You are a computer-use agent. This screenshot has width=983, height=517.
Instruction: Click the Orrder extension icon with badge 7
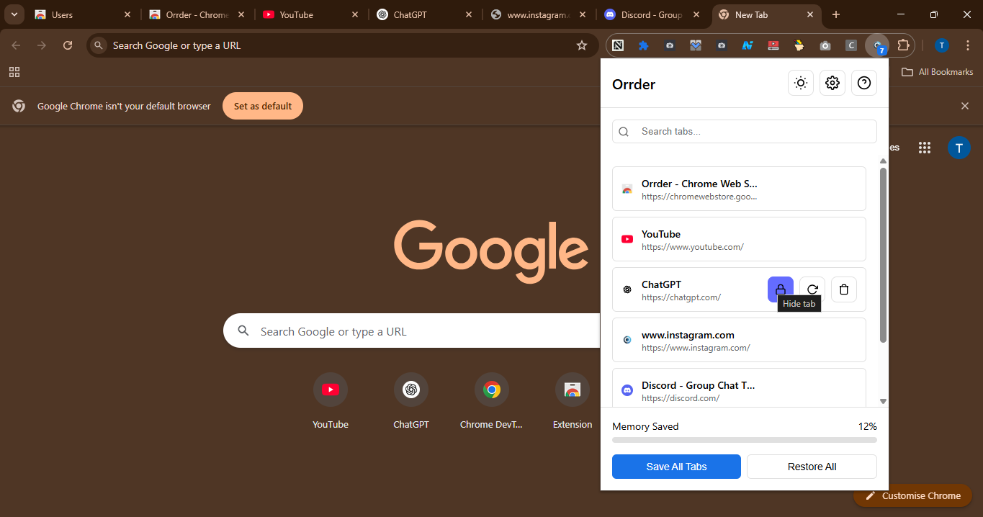click(x=877, y=45)
